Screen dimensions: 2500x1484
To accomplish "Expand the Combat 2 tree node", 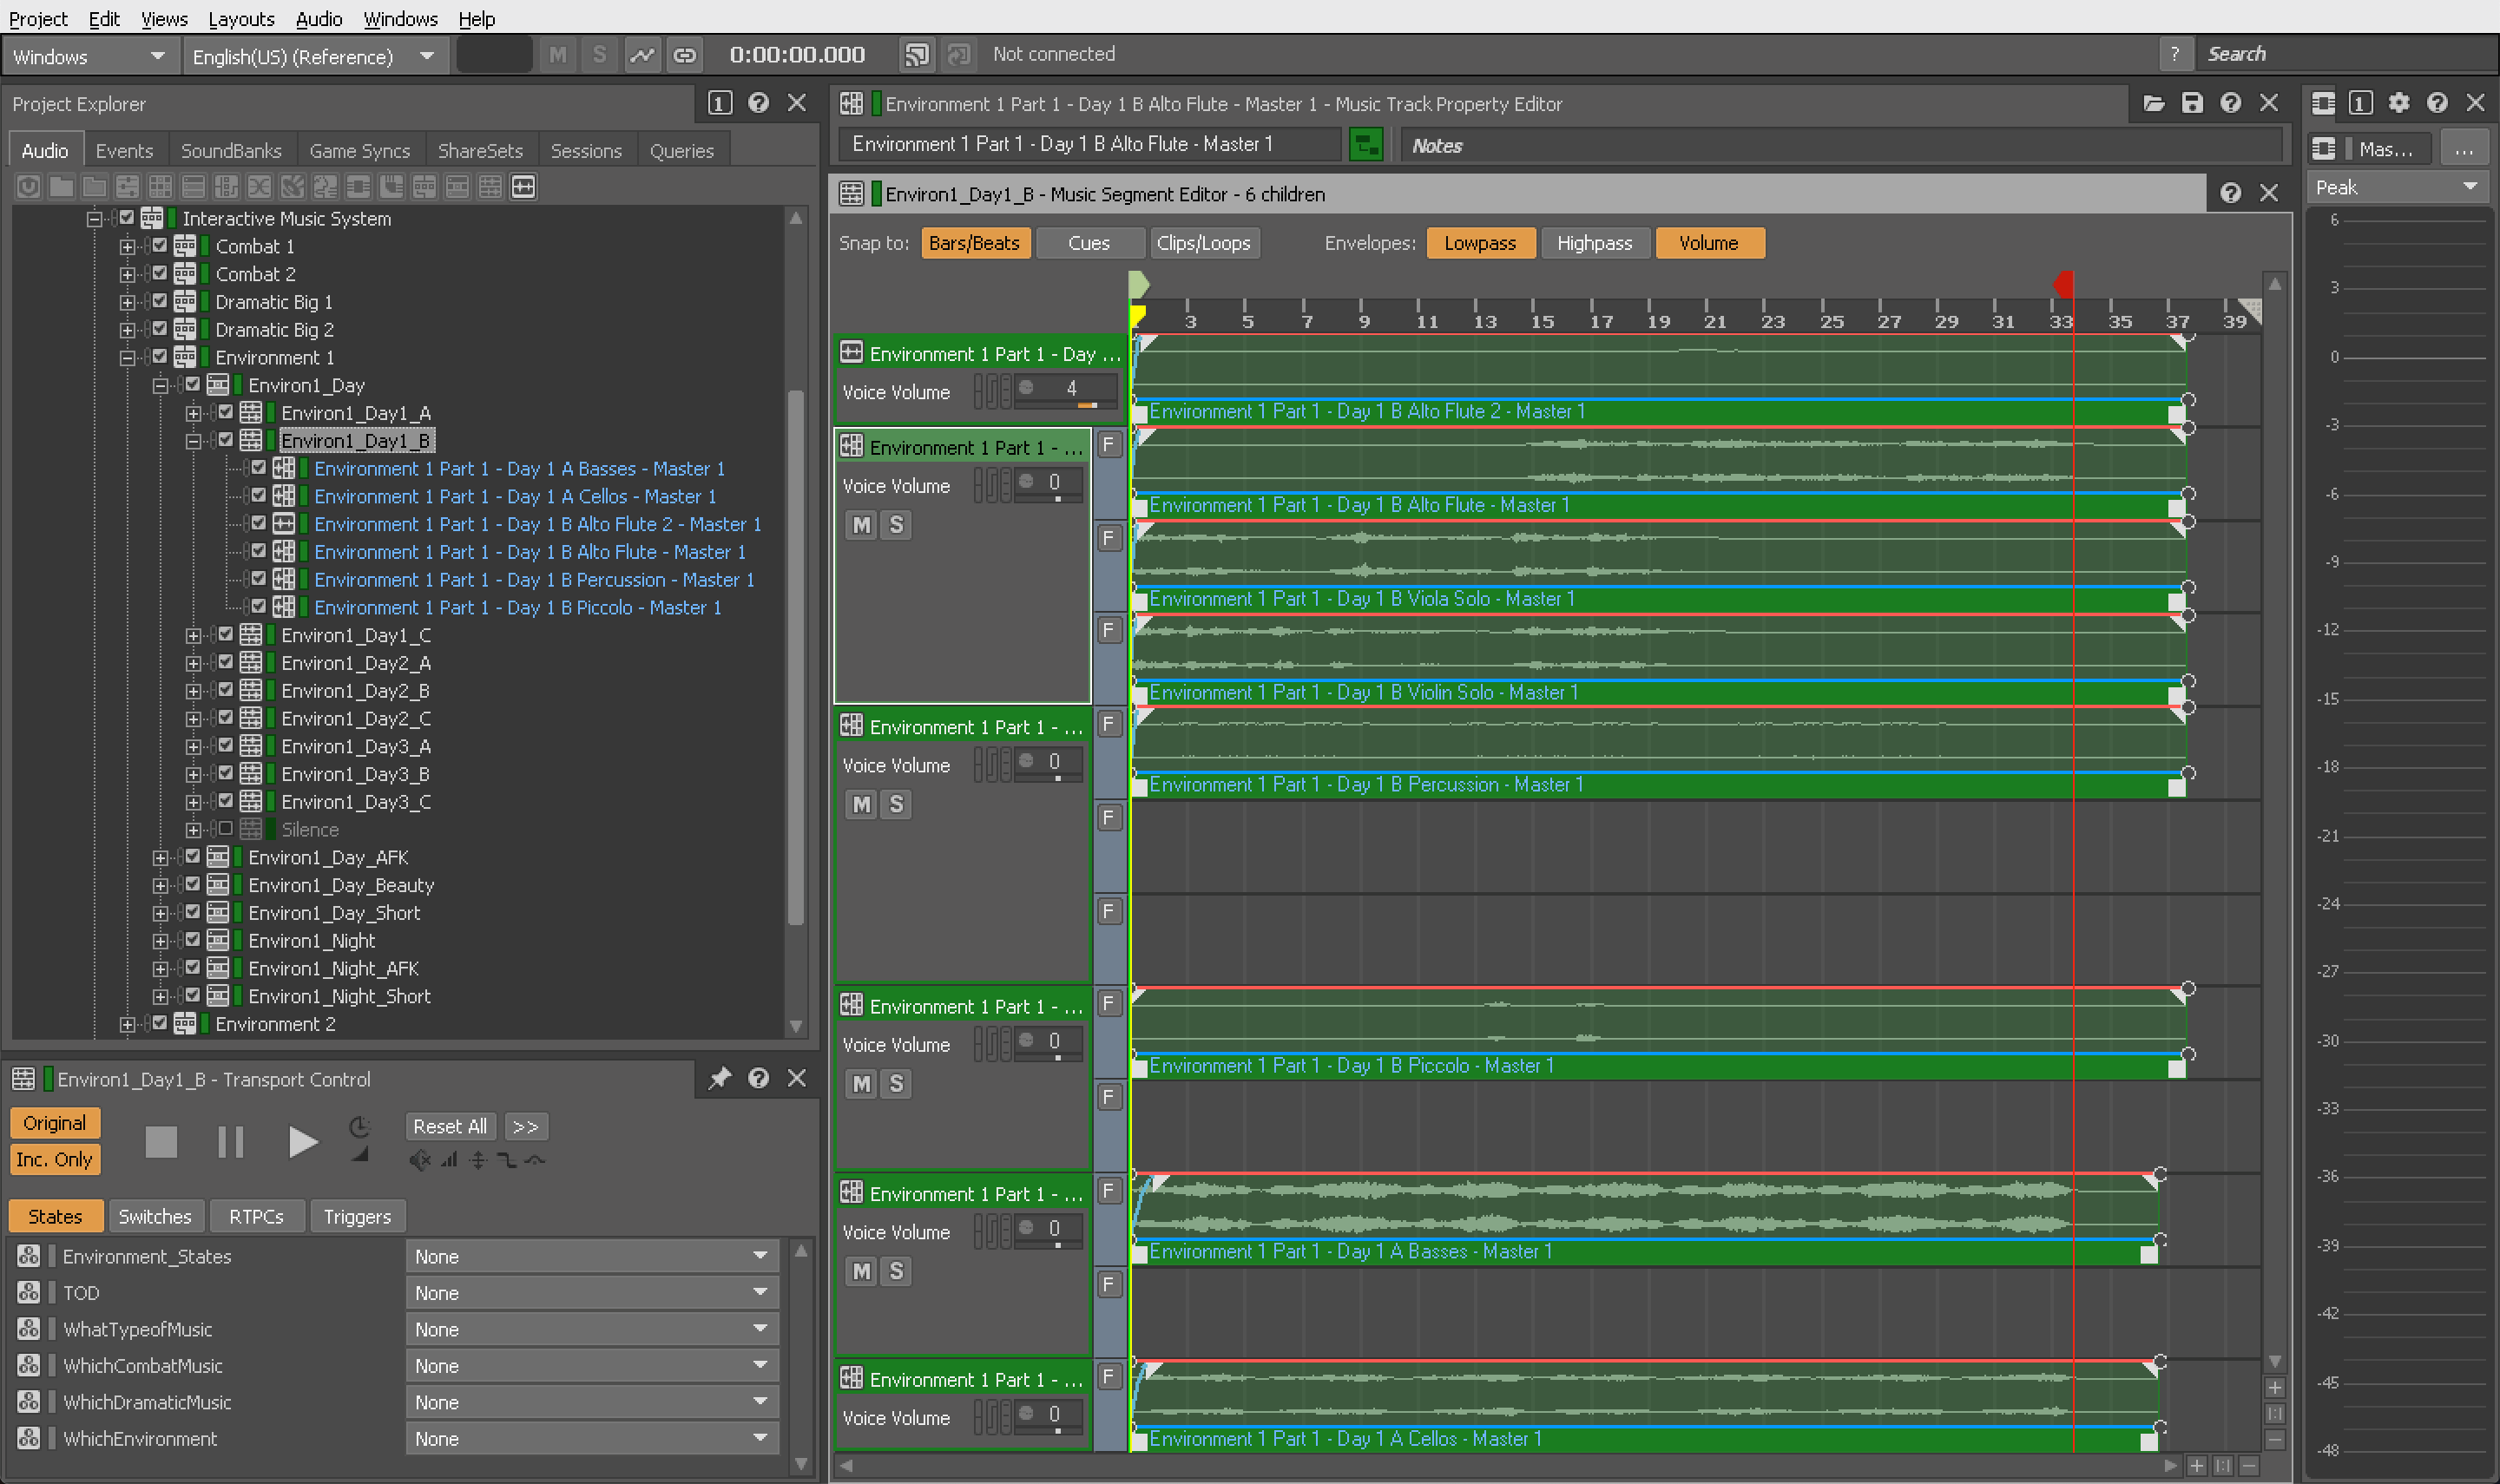I will tap(127, 274).
